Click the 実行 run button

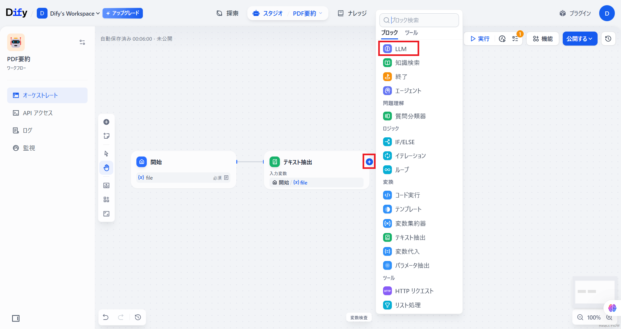[479, 39]
